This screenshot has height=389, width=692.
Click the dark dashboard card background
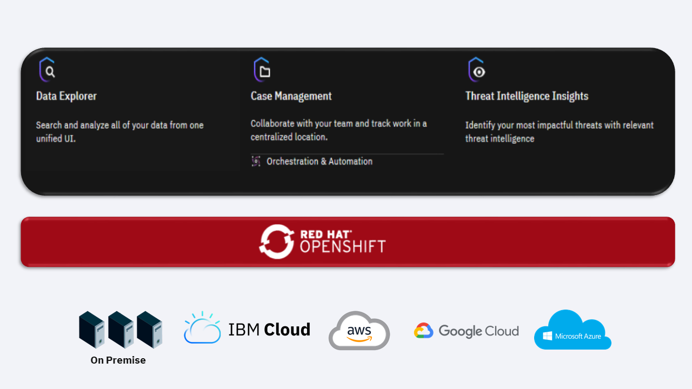point(346,184)
